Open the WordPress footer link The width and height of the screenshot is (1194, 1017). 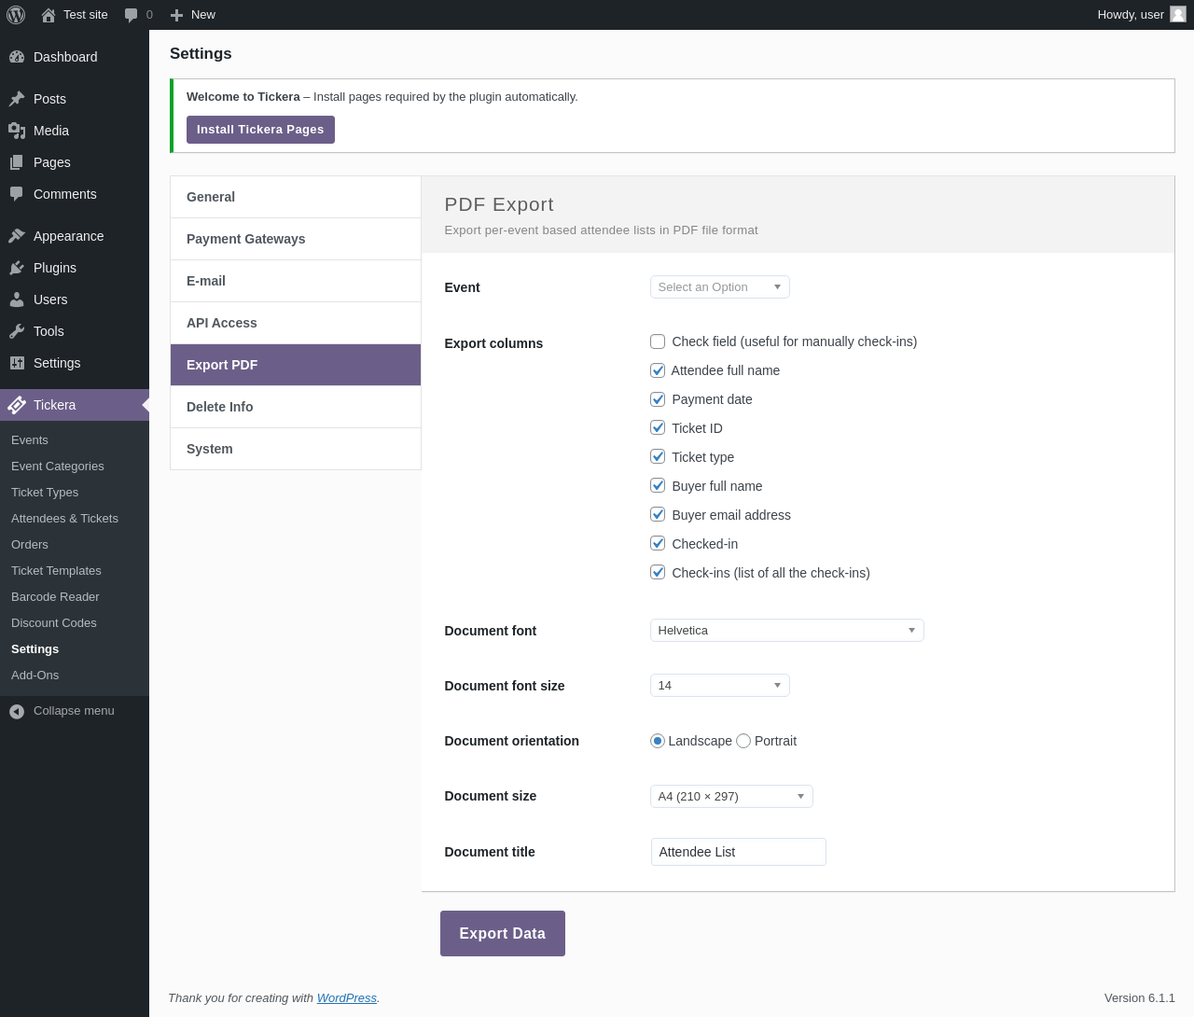tap(346, 998)
